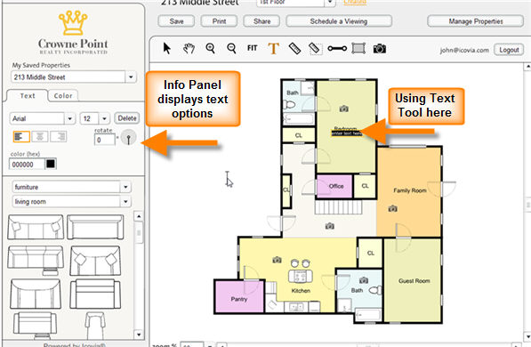Toggle right text alignment
This screenshot has width=531, height=347.
[58, 136]
